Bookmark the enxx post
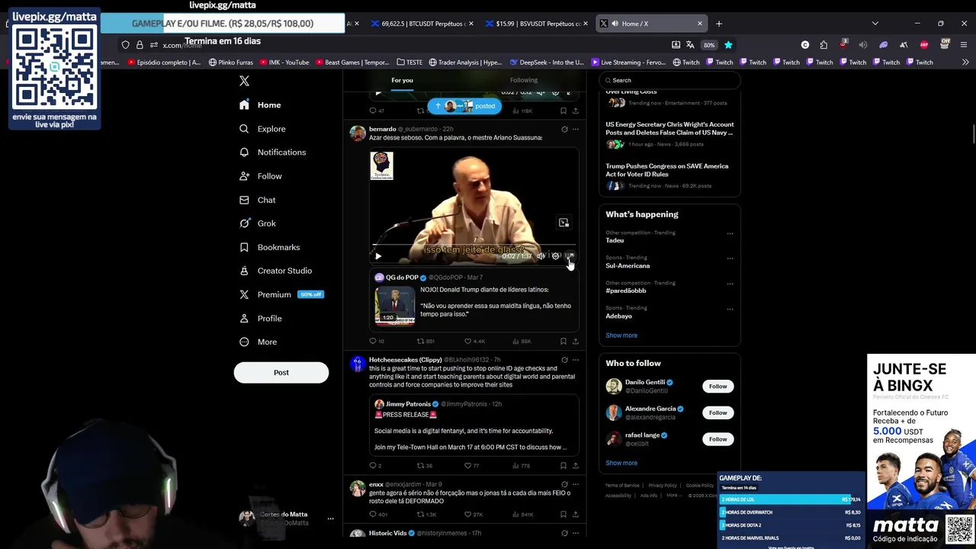 [563, 515]
